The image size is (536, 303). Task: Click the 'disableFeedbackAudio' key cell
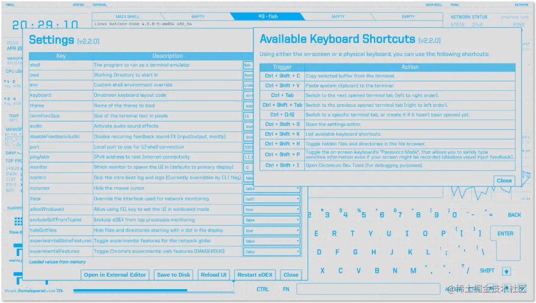tap(61, 137)
